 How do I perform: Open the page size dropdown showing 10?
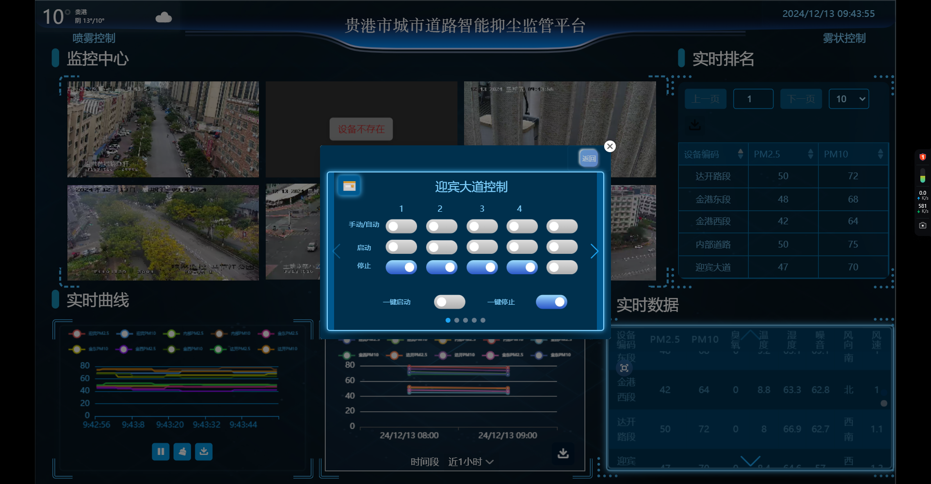tap(849, 99)
